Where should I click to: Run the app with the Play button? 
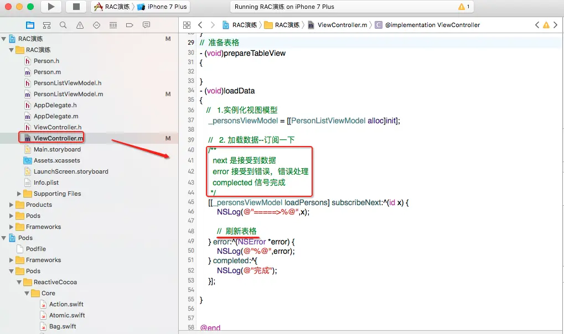[x=51, y=7]
